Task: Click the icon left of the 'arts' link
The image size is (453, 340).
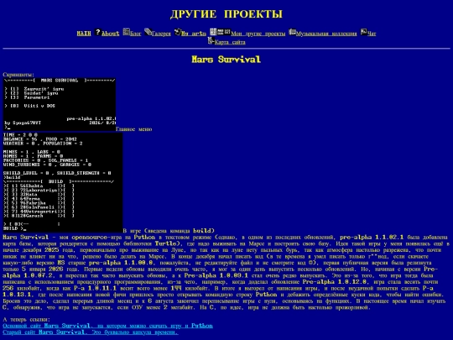Action: point(177,32)
